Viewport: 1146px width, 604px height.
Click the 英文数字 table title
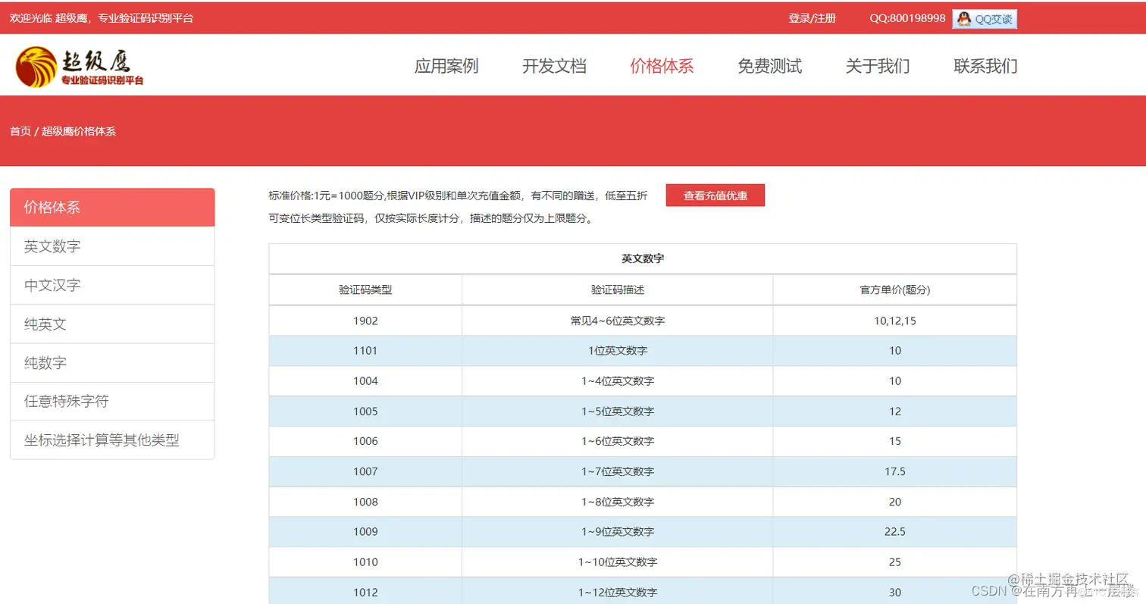click(643, 258)
